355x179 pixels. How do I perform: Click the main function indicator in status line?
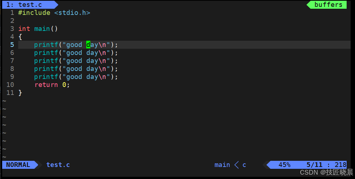pos(222,165)
